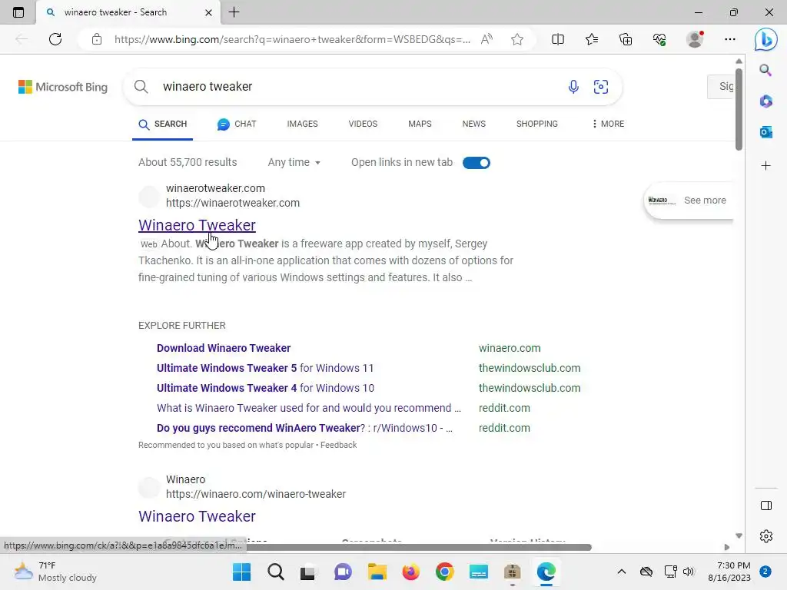787x590 pixels.
Task: Click the horizontal scrollbar thumb
Action: pyautogui.click(x=419, y=547)
